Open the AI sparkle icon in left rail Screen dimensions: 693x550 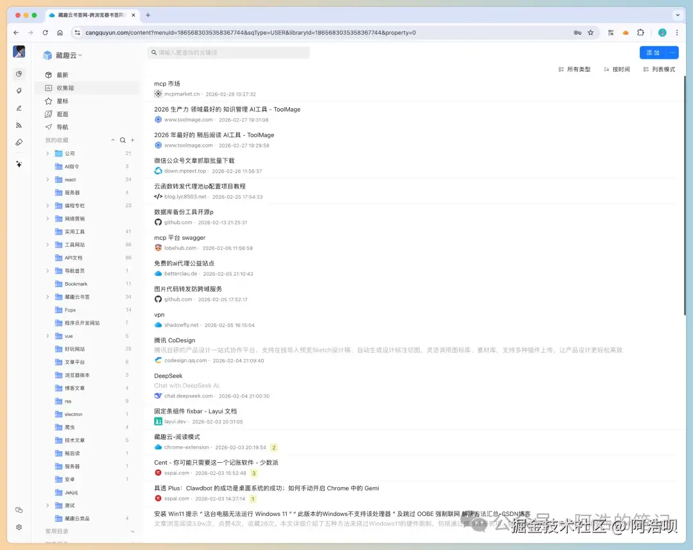tap(19, 163)
